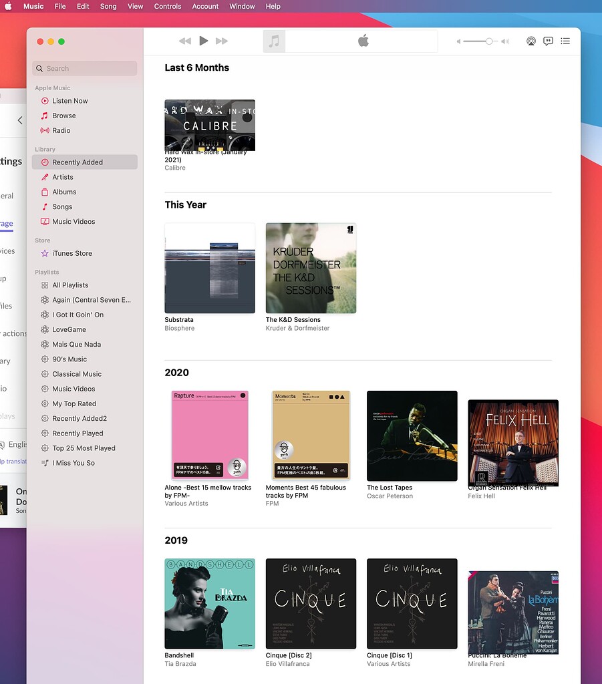
Task: Open the AirPlay output picker icon
Action: (531, 41)
